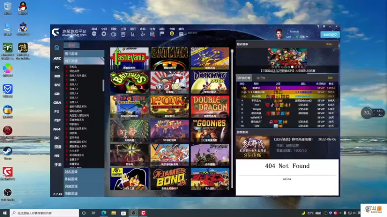Click the help question mark icon in title bar

click(318, 27)
